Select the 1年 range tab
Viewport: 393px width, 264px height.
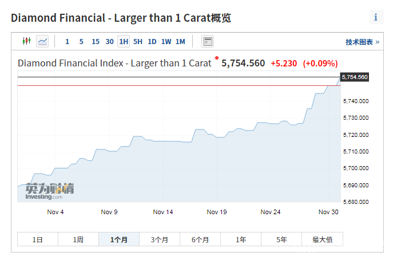pos(241,239)
